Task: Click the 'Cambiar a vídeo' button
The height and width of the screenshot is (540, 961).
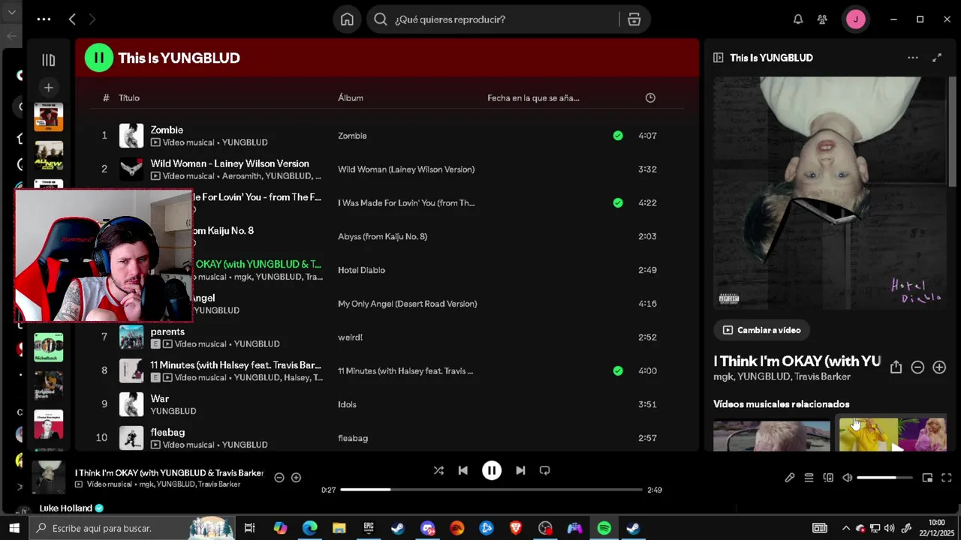Action: [761, 330]
